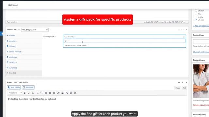
Task: Align text right
Action: pos(54,93)
